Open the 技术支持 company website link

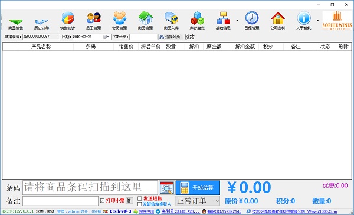294,211
